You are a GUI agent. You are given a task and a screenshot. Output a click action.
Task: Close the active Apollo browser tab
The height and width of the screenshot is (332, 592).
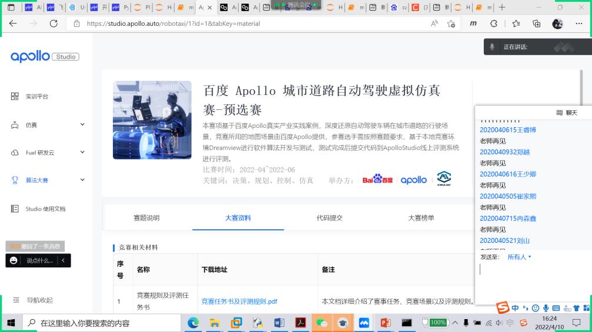210,8
